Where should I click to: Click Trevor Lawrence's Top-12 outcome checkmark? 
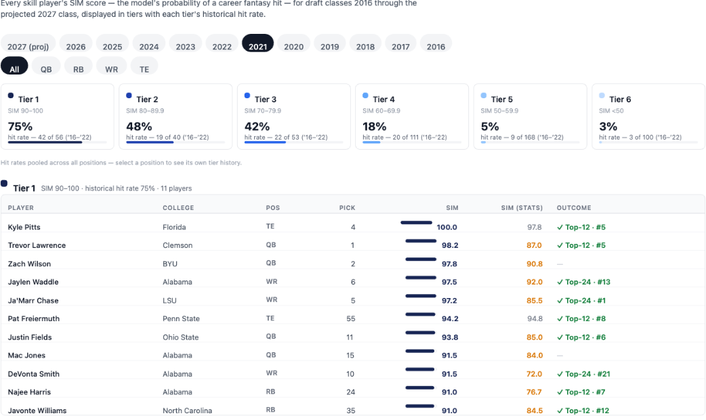click(x=560, y=245)
